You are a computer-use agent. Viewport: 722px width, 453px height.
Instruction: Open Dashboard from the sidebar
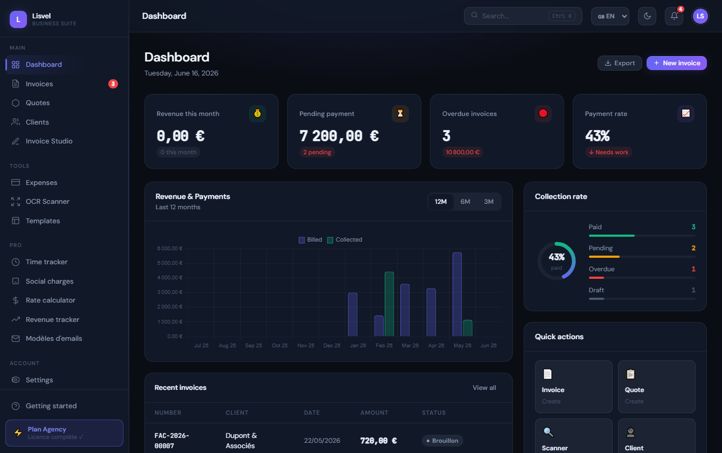[x=65, y=65]
